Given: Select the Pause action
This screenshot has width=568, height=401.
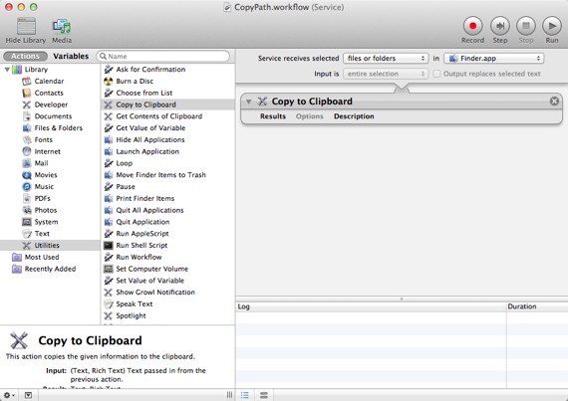Looking at the screenshot, I should click(126, 187).
